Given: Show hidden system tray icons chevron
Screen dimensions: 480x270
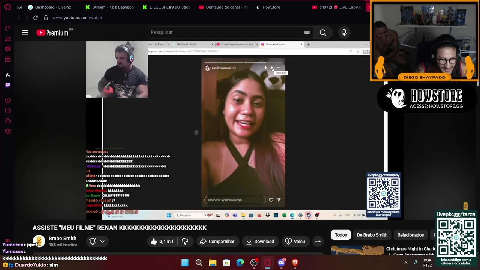Looking at the screenshot, I should tap(405, 263).
